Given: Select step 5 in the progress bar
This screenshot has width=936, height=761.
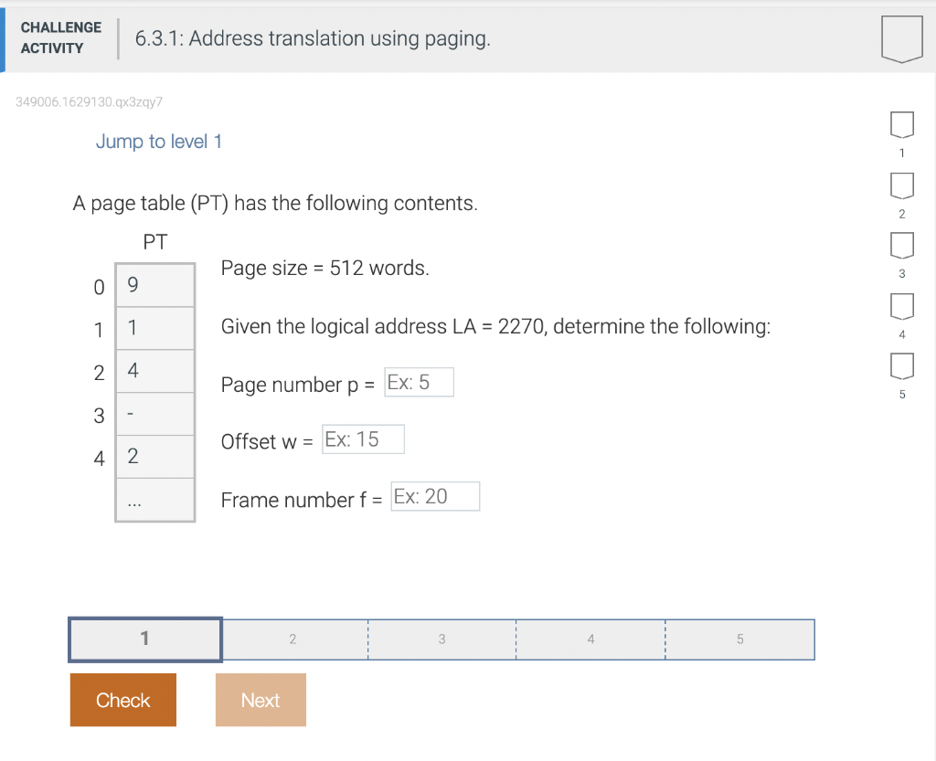Looking at the screenshot, I should (x=739, y=639).
